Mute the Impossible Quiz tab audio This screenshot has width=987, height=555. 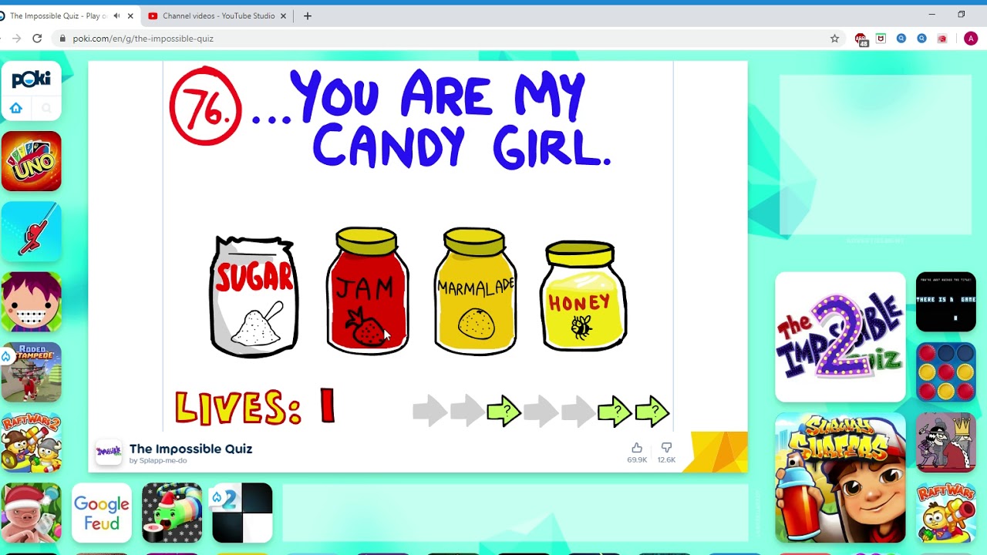point(117,15)
